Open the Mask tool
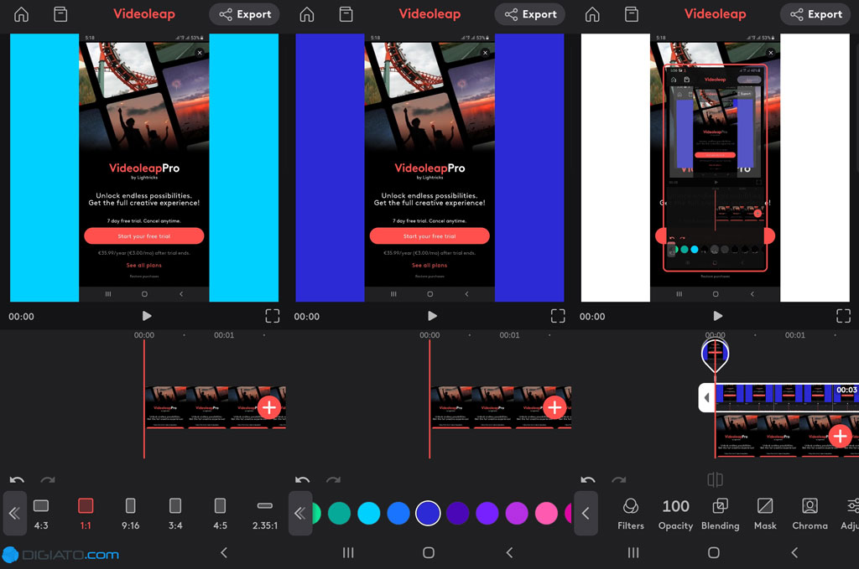 (765, 514)
